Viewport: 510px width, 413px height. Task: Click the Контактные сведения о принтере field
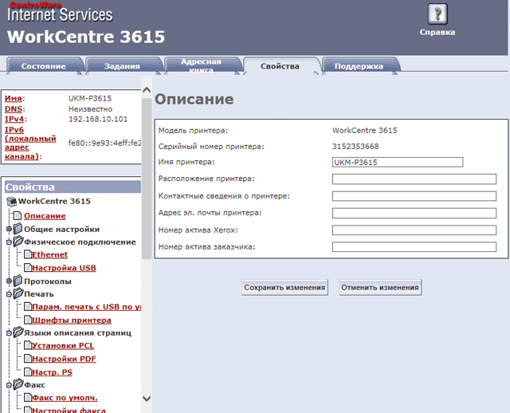coord(414,196)
